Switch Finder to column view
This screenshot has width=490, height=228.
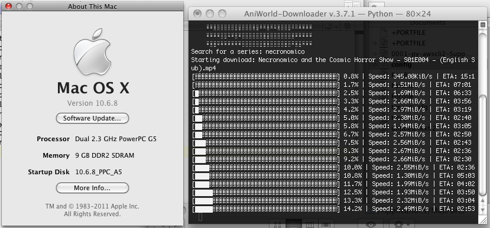pos(310,224)
